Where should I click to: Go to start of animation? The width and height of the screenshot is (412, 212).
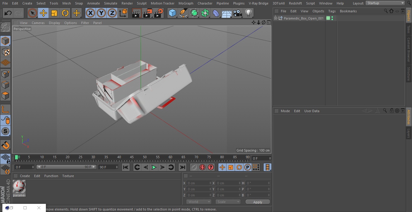(x=126, y=167)
